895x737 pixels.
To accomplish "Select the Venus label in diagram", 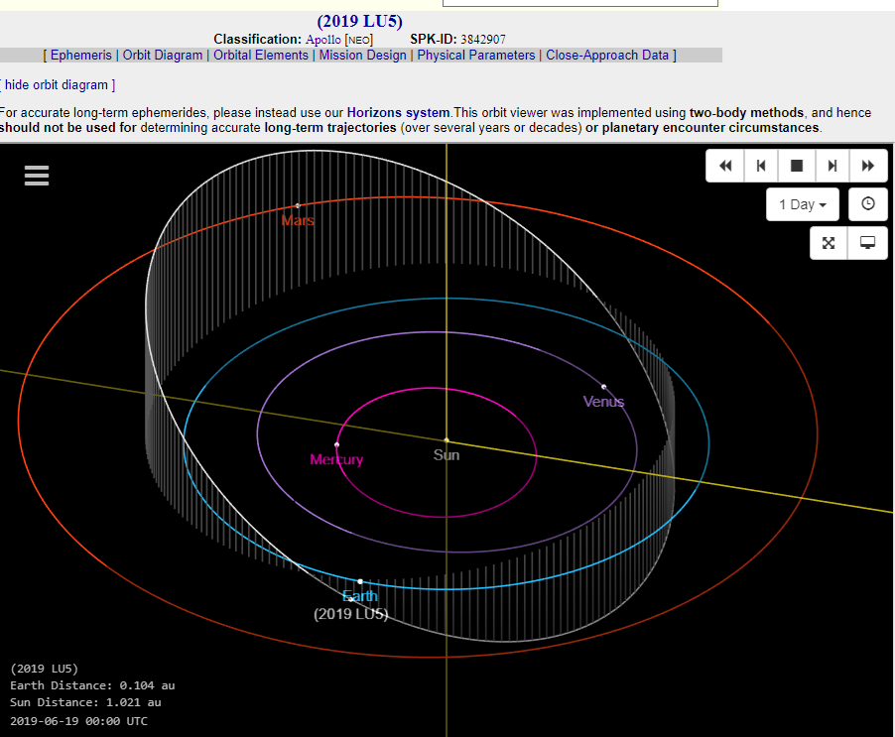I will coord(603,402).
